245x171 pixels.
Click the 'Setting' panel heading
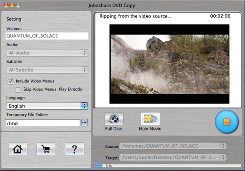pyautogui.click(x=14, y=19)
